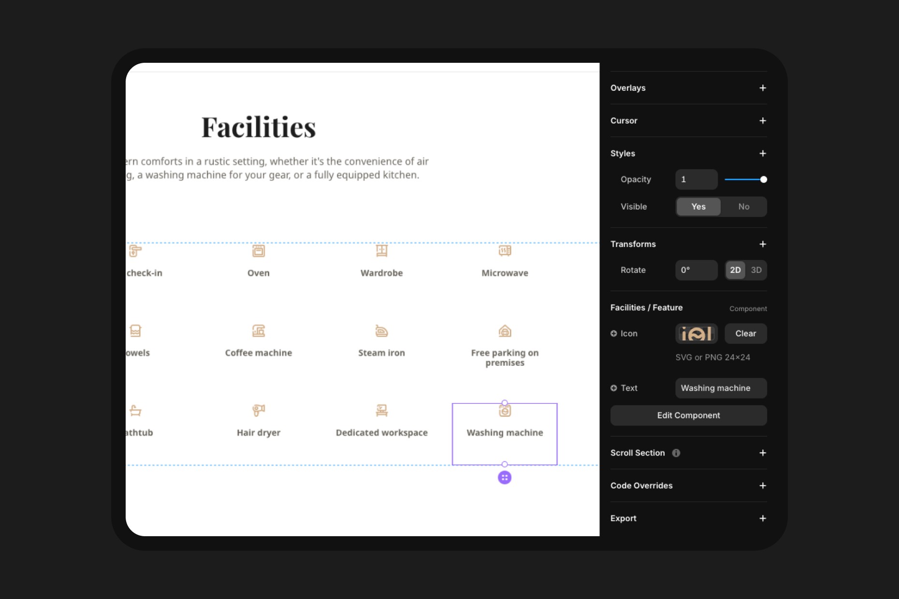Screen dimensions: 899x599
Task: Open the Icon image thumbnail picker
Action: [x=696, y=334]
